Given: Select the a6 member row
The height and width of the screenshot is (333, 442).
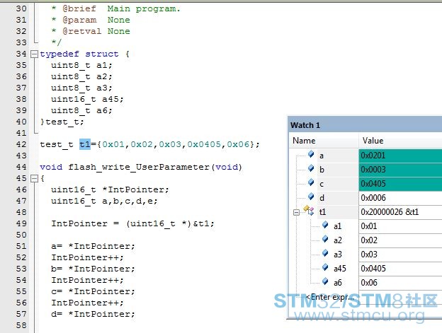Looking at the screenshot, I should coord(365,282).
